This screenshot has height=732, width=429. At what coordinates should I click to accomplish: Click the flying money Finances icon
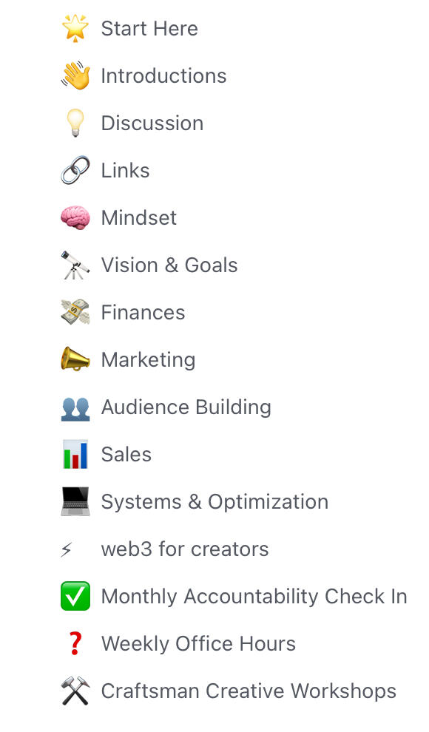click(x=75, y=312)
